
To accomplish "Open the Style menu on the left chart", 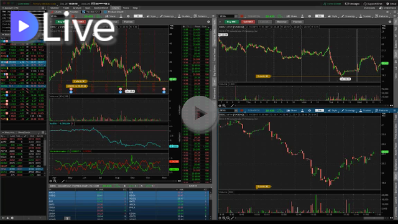I will click(x=151, y=16).
